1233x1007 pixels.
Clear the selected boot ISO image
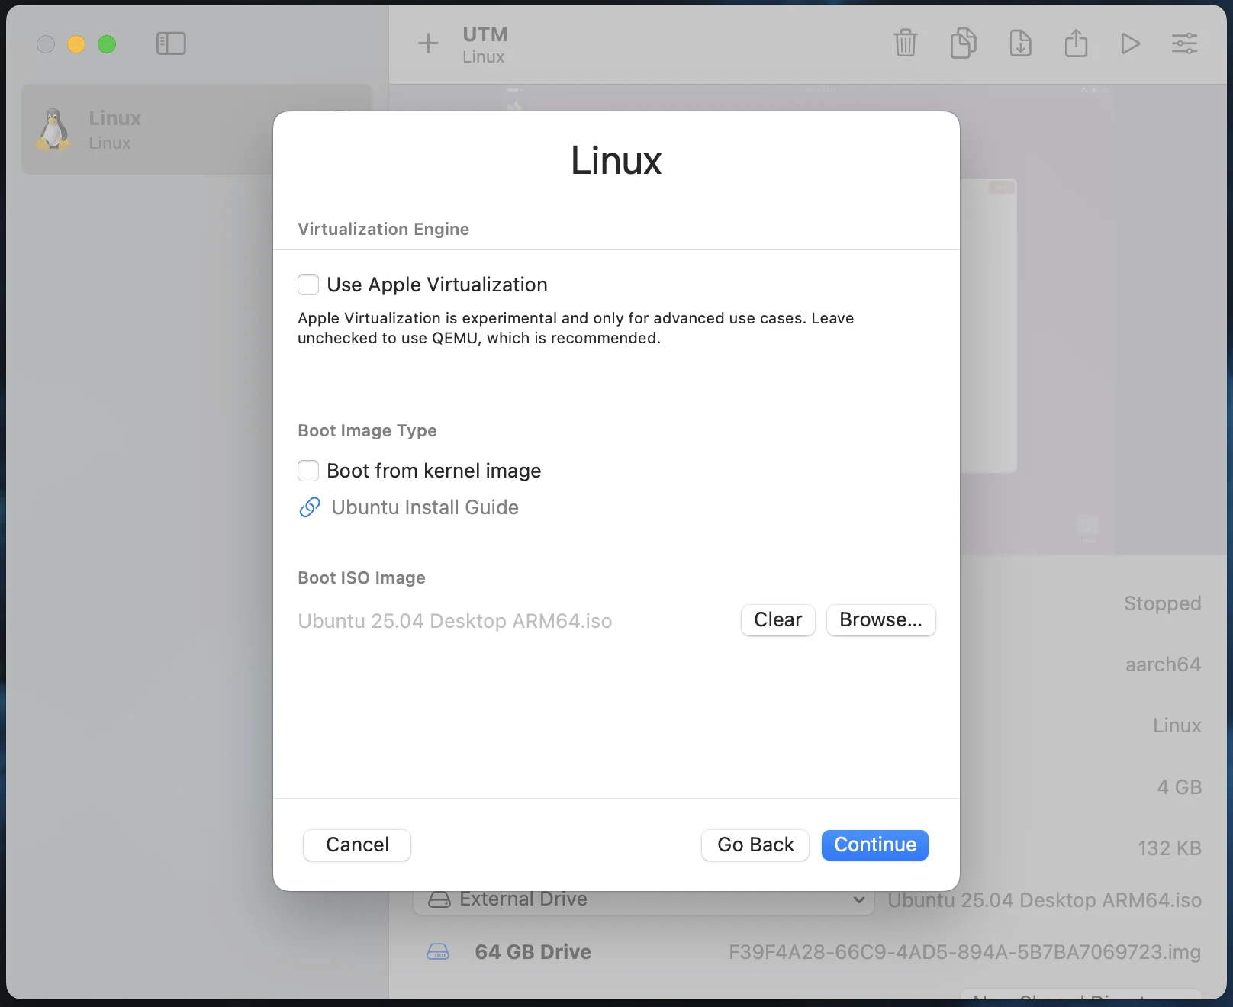pos(777,619)
